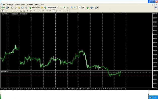The width and height of the screenshot is (158, 99).
Task: Open the Data Window crosshair-circle icon
Action: [15, 8]
